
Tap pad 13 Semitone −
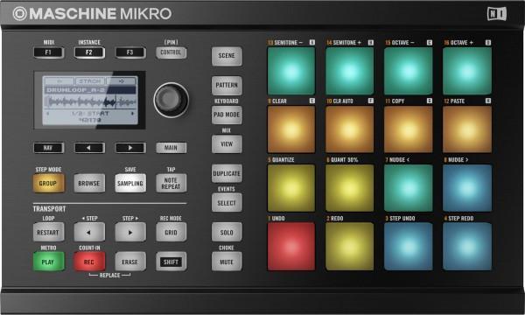click(x=291, y=71)
